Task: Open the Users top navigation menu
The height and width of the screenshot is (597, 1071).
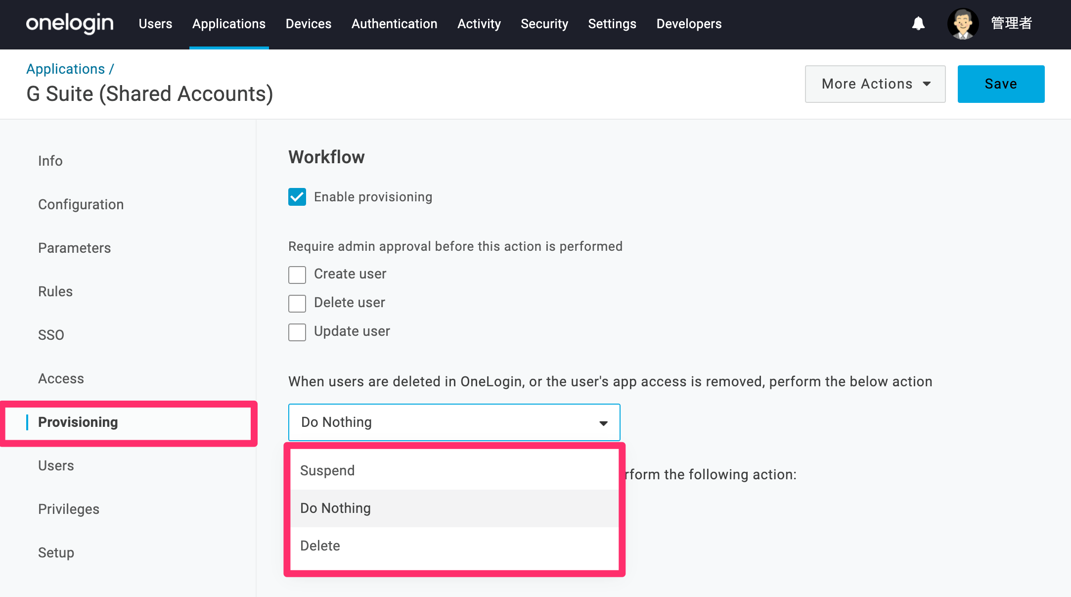Action: [155, 24]
